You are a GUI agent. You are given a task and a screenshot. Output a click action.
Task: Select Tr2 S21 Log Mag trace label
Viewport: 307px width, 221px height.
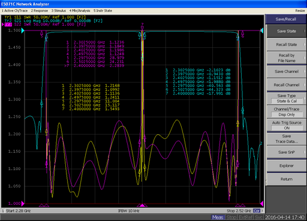[x=53, y=21]
